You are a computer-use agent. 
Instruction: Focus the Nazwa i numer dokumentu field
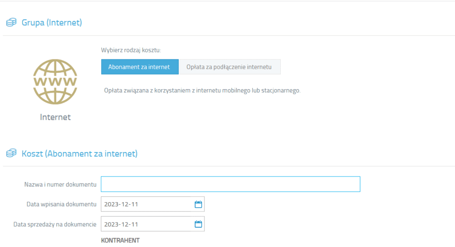tap(230, 184)
